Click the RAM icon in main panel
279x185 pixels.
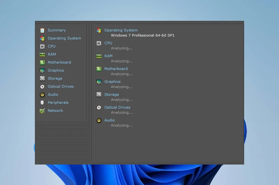(99, 56)
